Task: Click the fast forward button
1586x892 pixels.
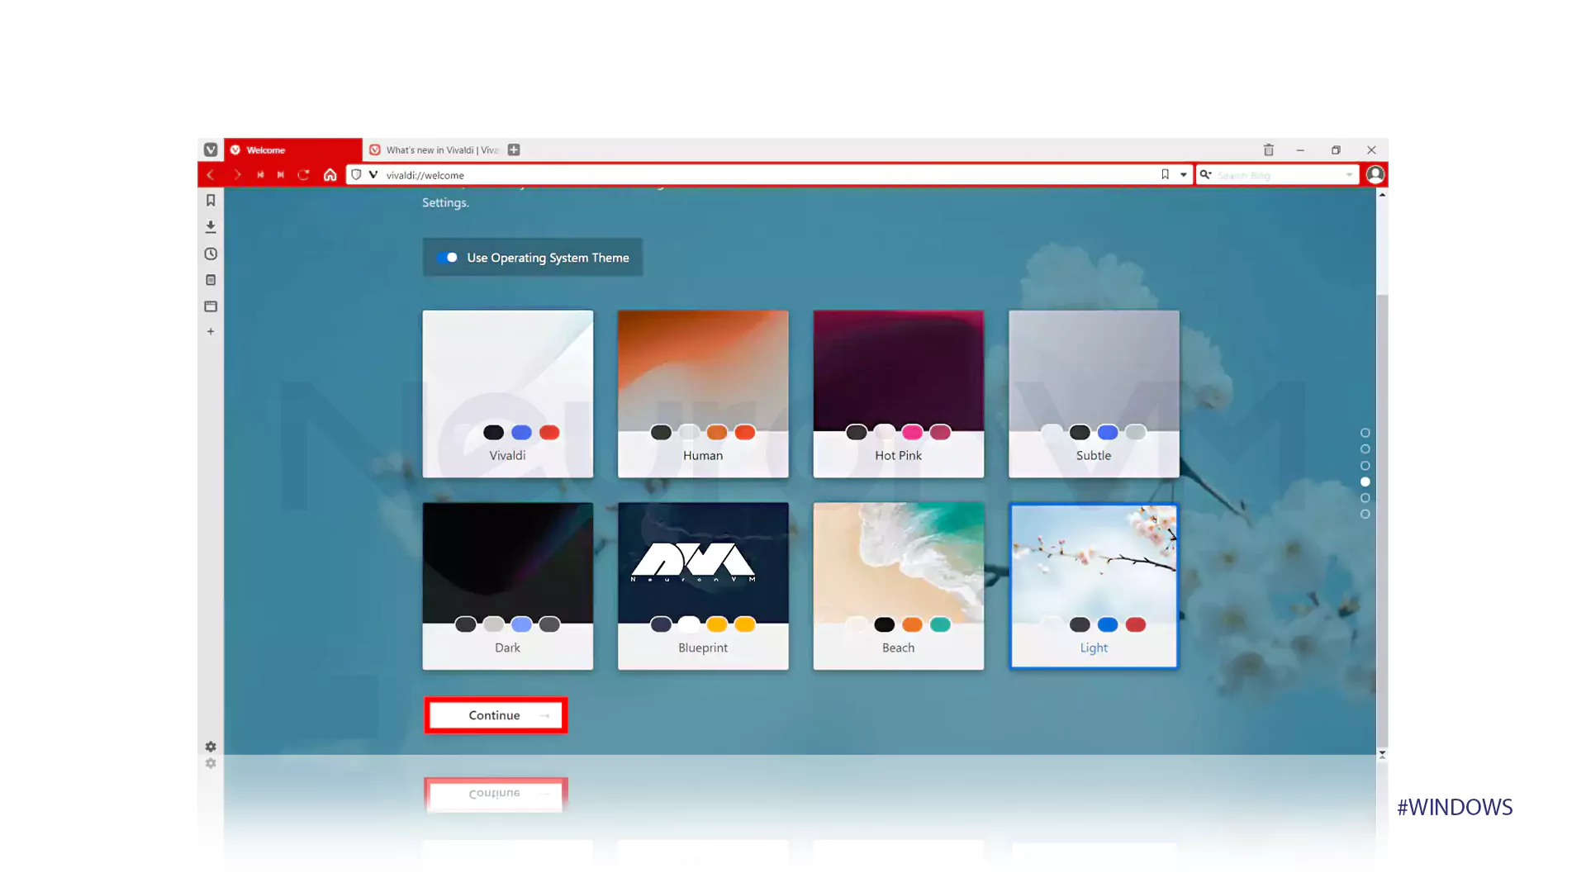Action: coord(281,175)
